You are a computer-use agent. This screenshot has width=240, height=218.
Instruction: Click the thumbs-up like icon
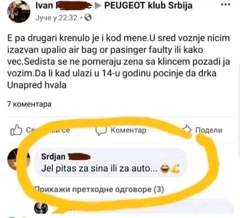[16, 130]
